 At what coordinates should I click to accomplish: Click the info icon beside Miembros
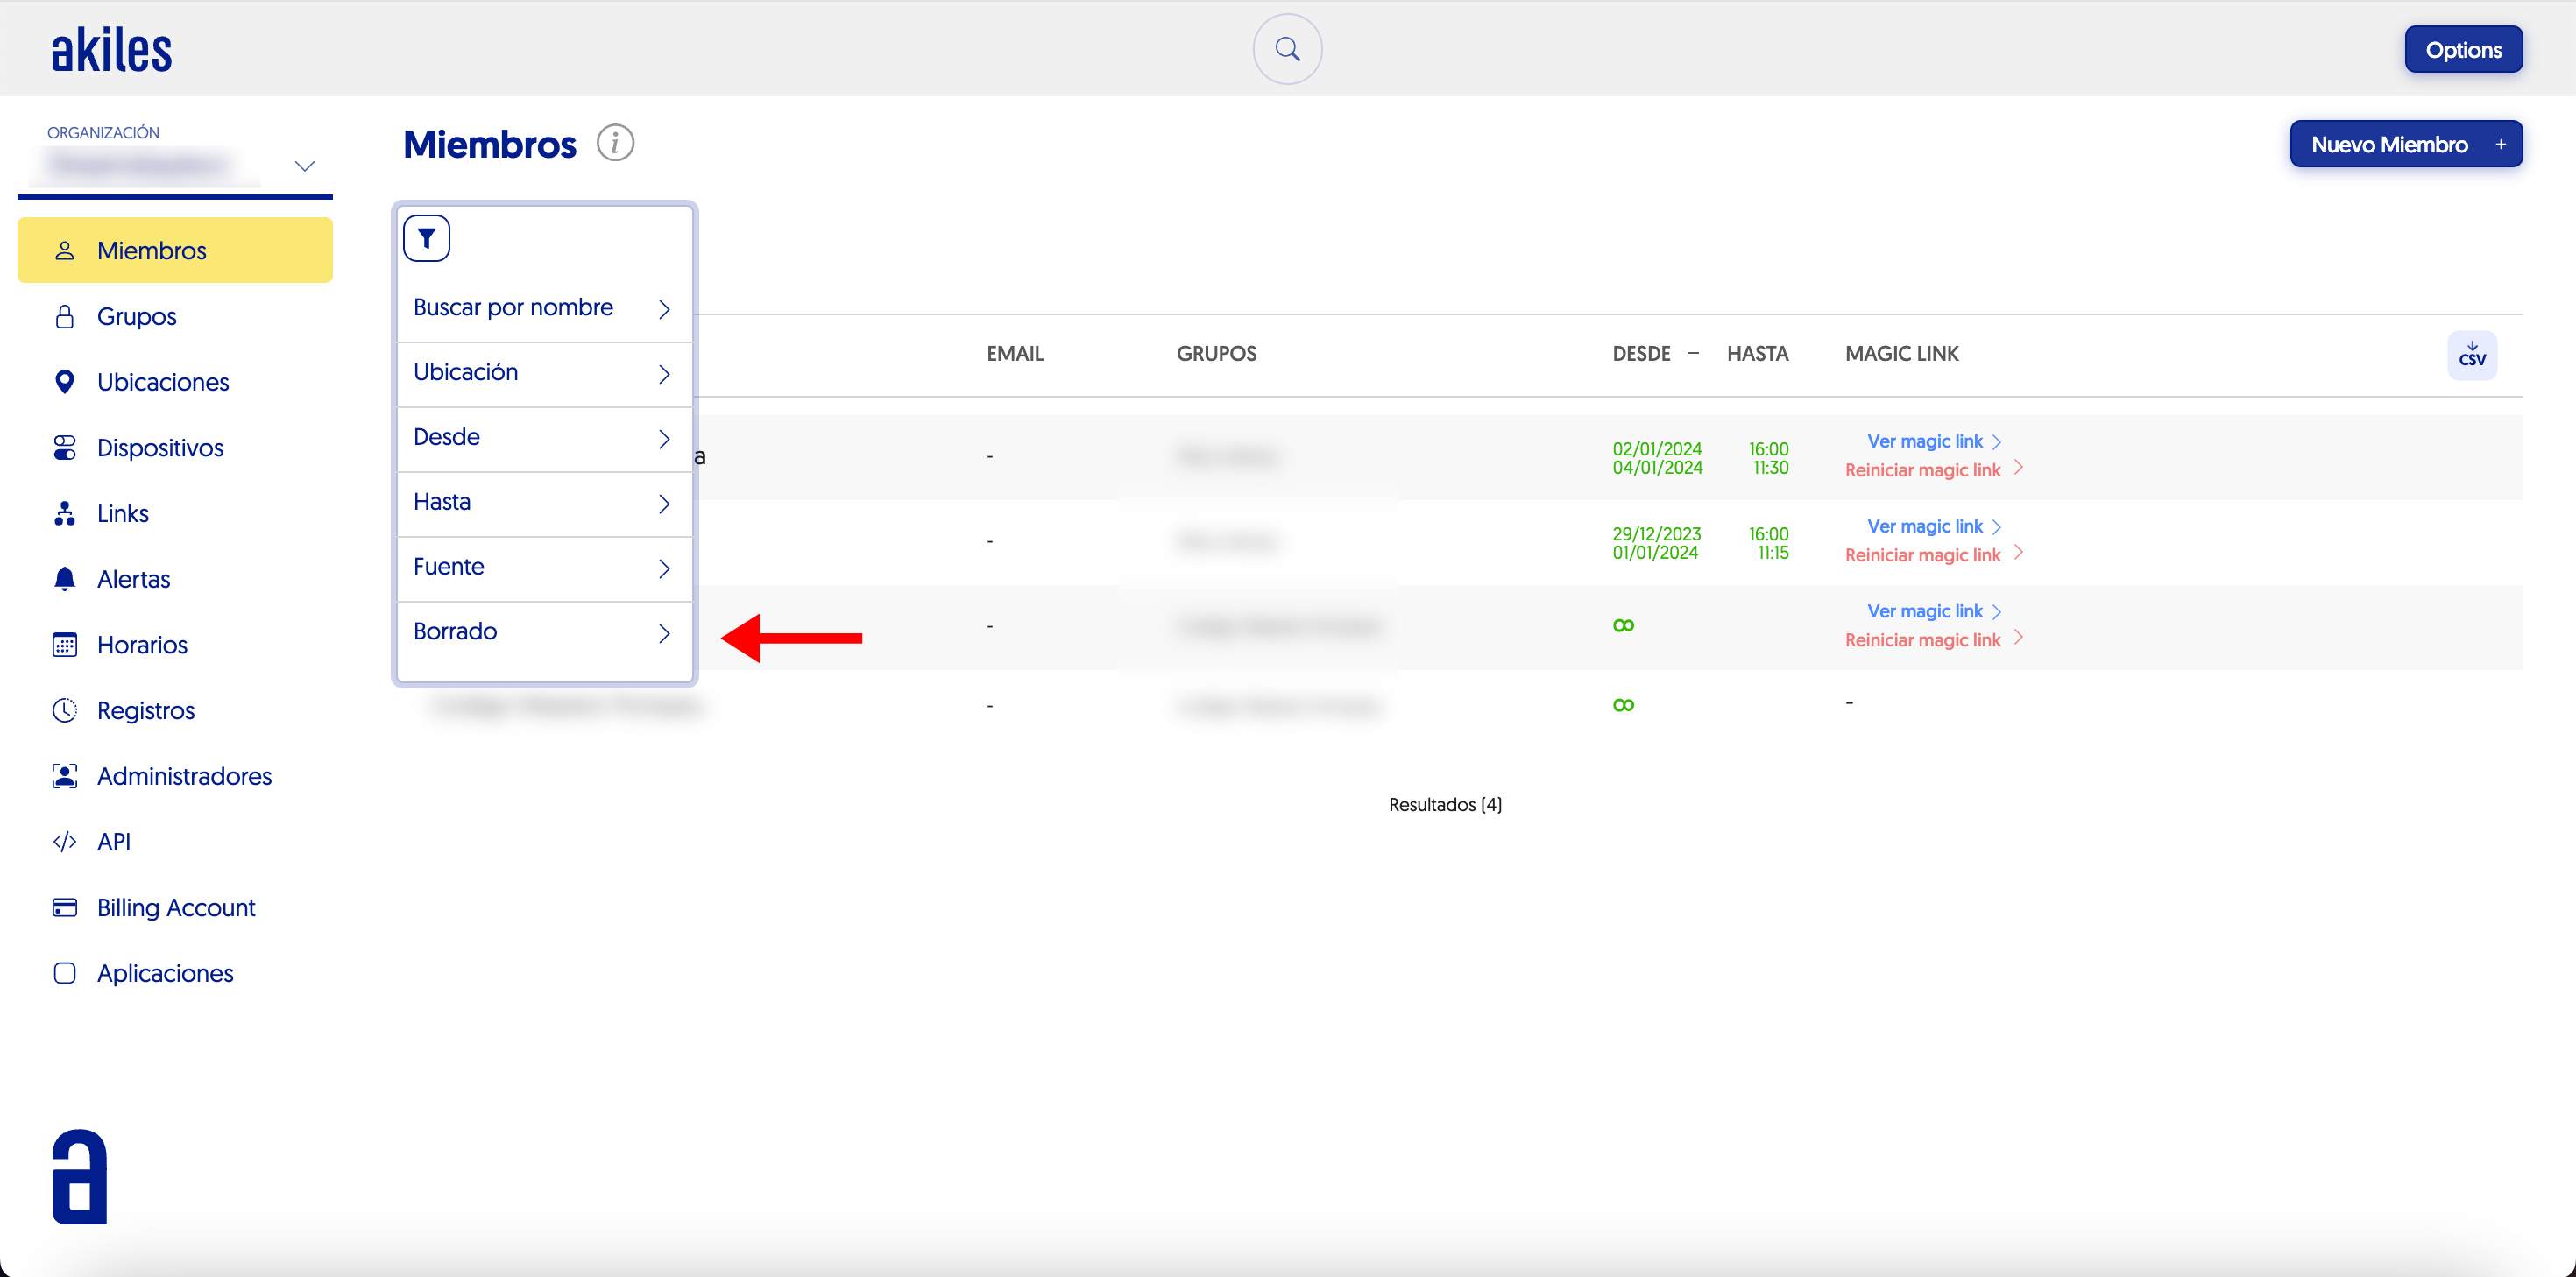click(615, 143)
